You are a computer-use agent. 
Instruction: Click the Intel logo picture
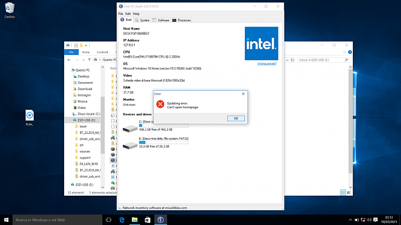coord(261,43)
